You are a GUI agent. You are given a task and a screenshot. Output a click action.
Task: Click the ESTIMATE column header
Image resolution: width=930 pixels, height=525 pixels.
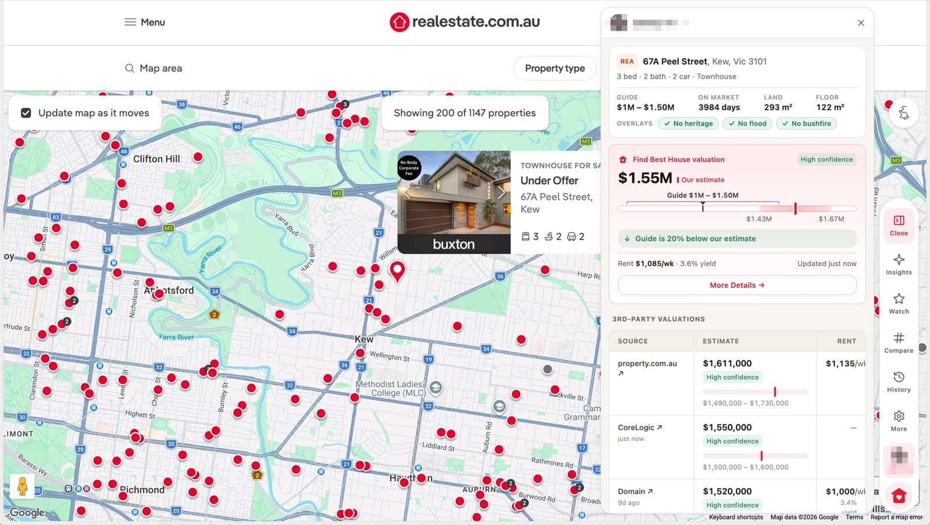(721, 341)
